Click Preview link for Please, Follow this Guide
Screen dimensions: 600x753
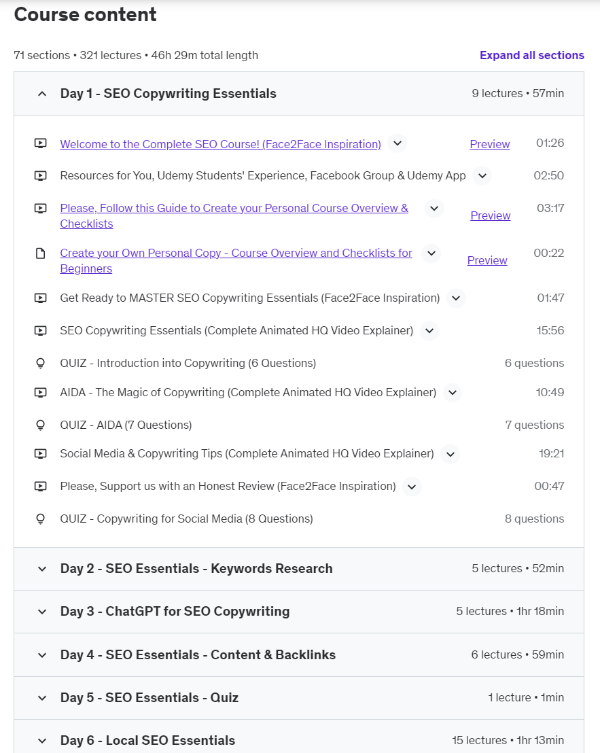tap(490, 215)
